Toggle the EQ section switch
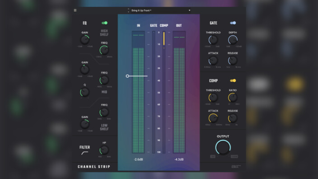This screenshot has width=318, height=179. point(105,23)
